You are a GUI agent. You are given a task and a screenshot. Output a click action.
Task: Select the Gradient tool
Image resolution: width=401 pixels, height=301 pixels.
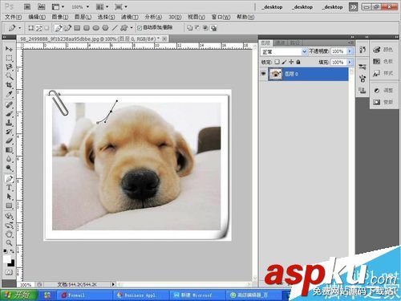click(x=9, y=150)
